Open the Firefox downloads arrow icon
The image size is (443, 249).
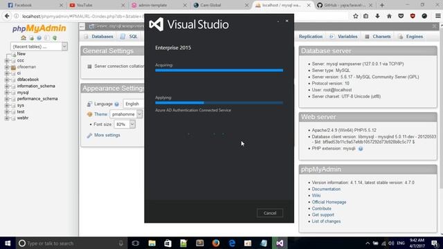pos(377,16)
